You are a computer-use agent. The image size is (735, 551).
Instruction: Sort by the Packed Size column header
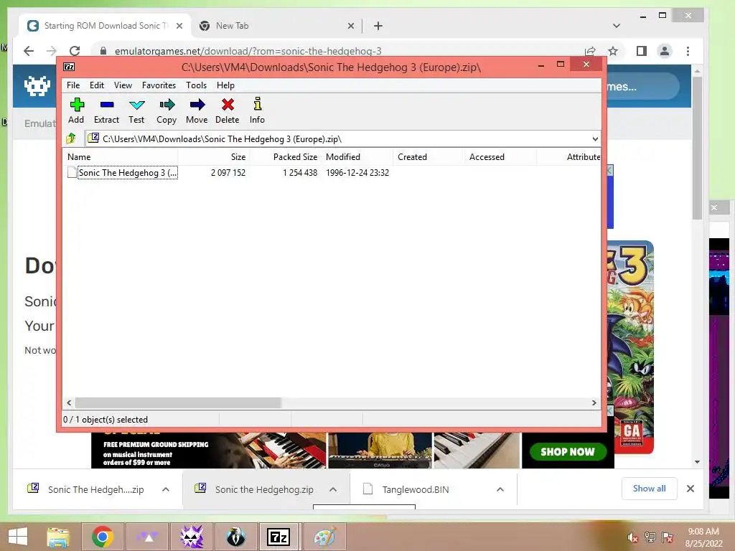point(286,157)
